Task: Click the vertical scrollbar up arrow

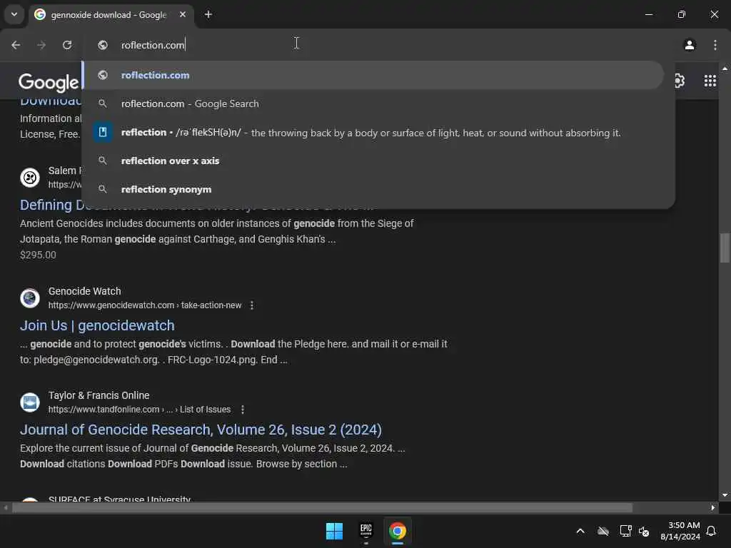Action: point(725,68)
